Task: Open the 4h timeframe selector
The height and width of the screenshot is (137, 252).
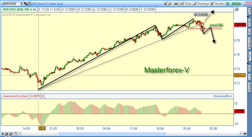Action: click(x=176, y=4)
